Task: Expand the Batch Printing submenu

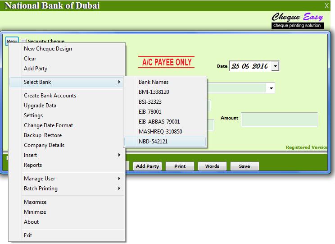Action: point(67,189)
